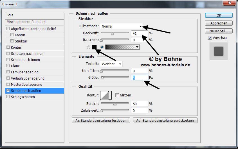Click the Deckkraft slider handle

(112, 33)
